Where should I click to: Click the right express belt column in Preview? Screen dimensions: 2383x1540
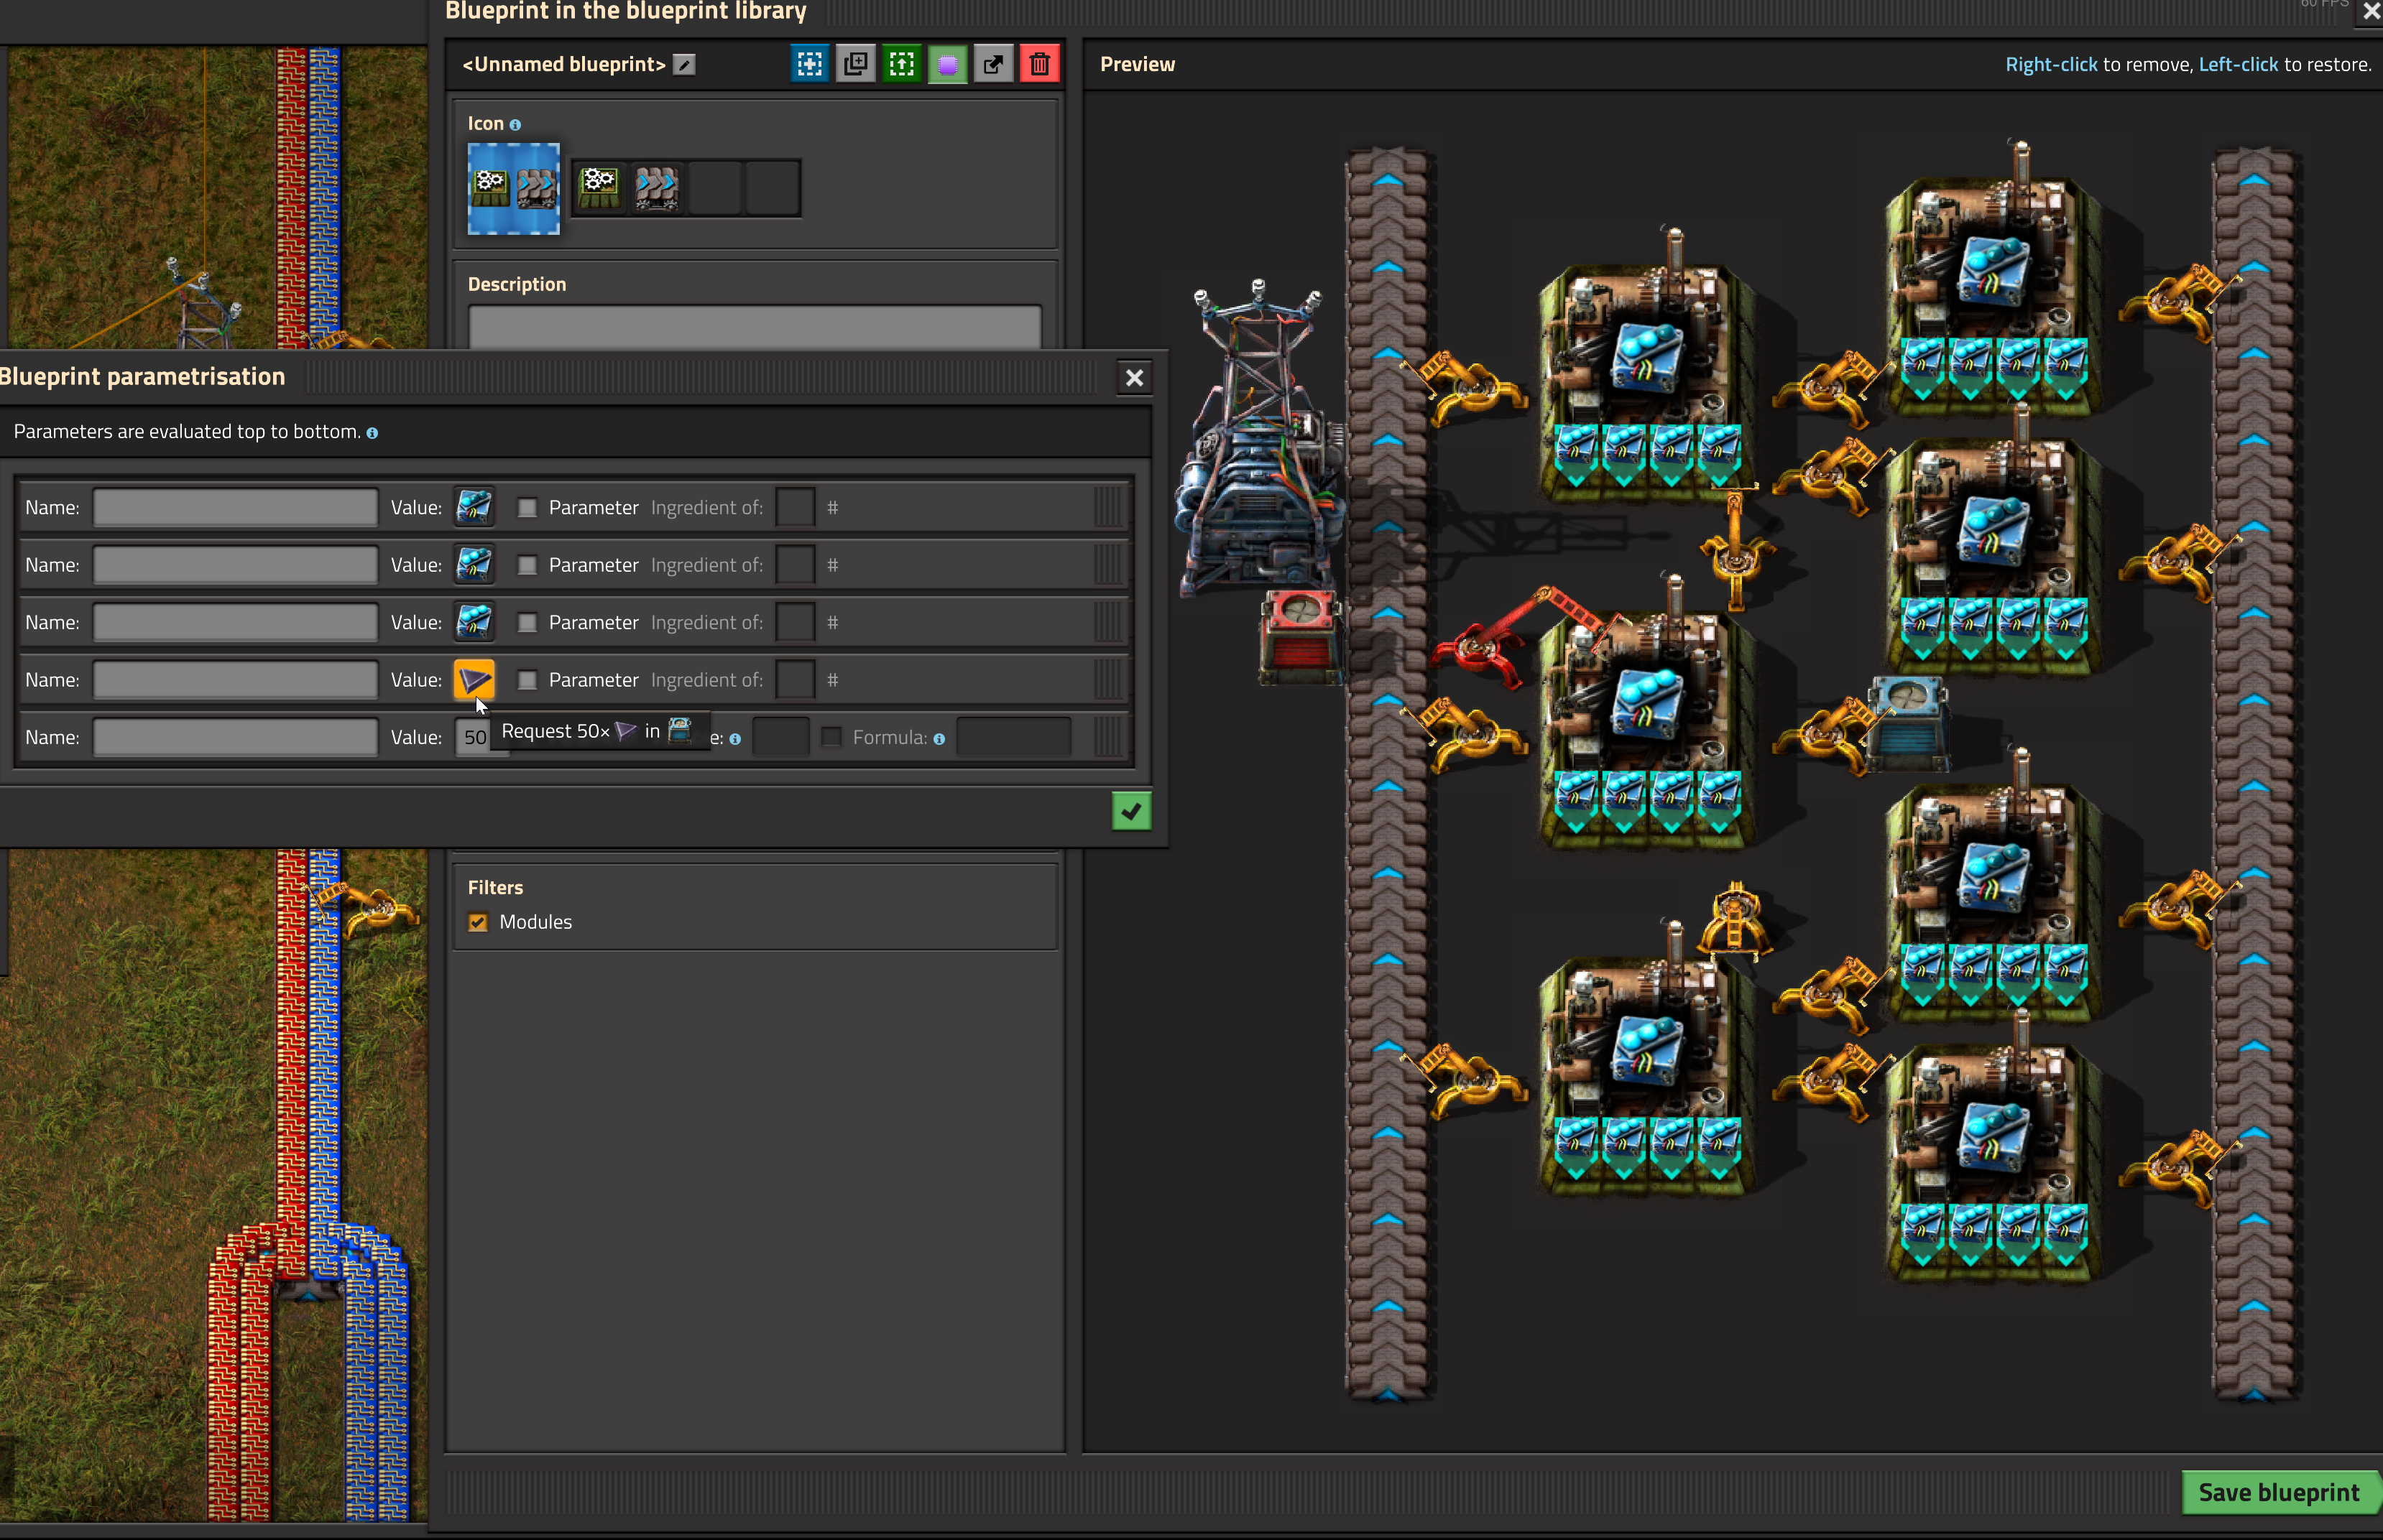coord(2254,775)
